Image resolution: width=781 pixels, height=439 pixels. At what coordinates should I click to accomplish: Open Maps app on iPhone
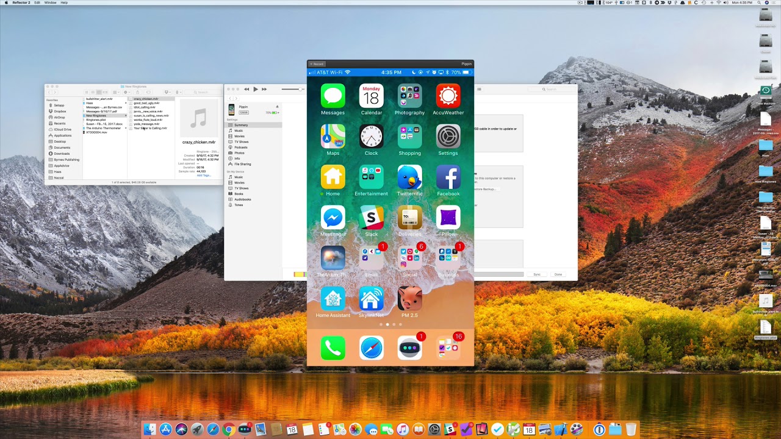(x=333, y=137)
